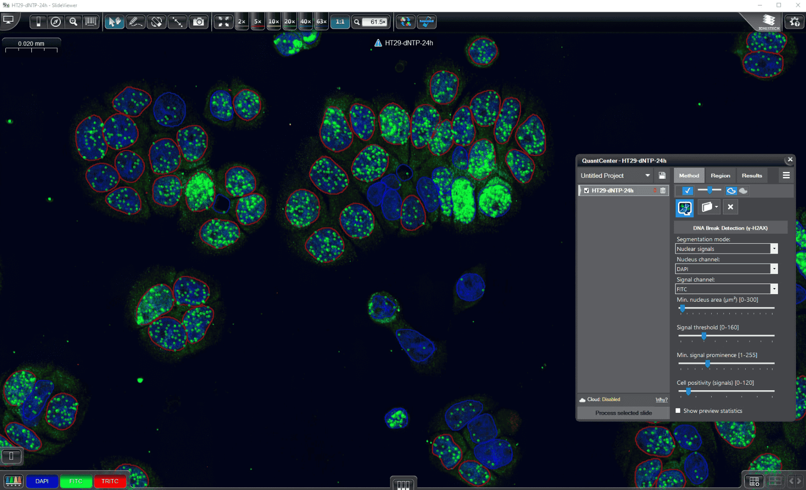This screenshot has height=490, width=806.
Task: Click the Why? link beside Cloud status
Action: tap(661, 400)
